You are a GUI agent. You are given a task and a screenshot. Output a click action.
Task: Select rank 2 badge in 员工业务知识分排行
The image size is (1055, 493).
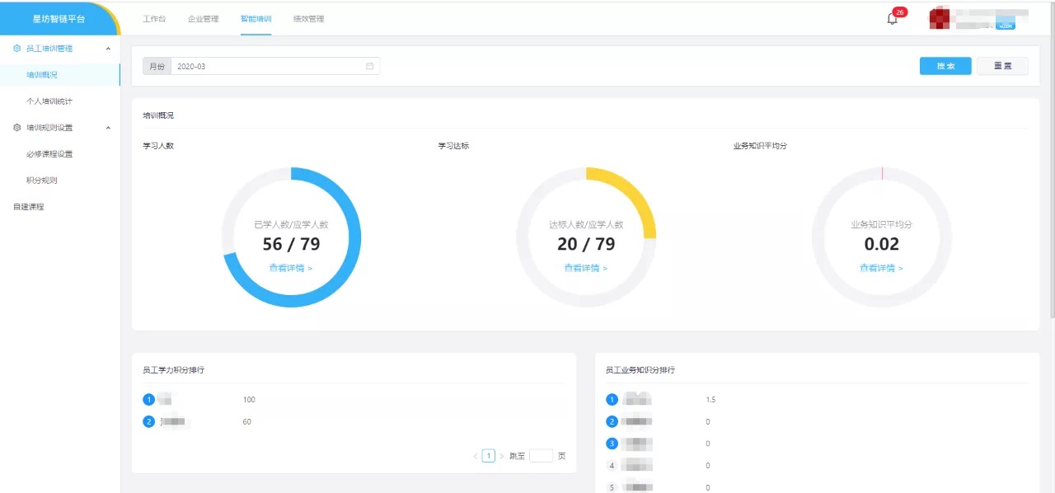tap(612, 422)
